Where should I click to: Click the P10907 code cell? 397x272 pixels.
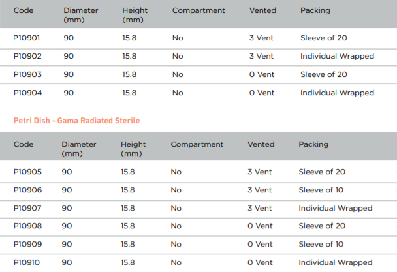point(27,208)
